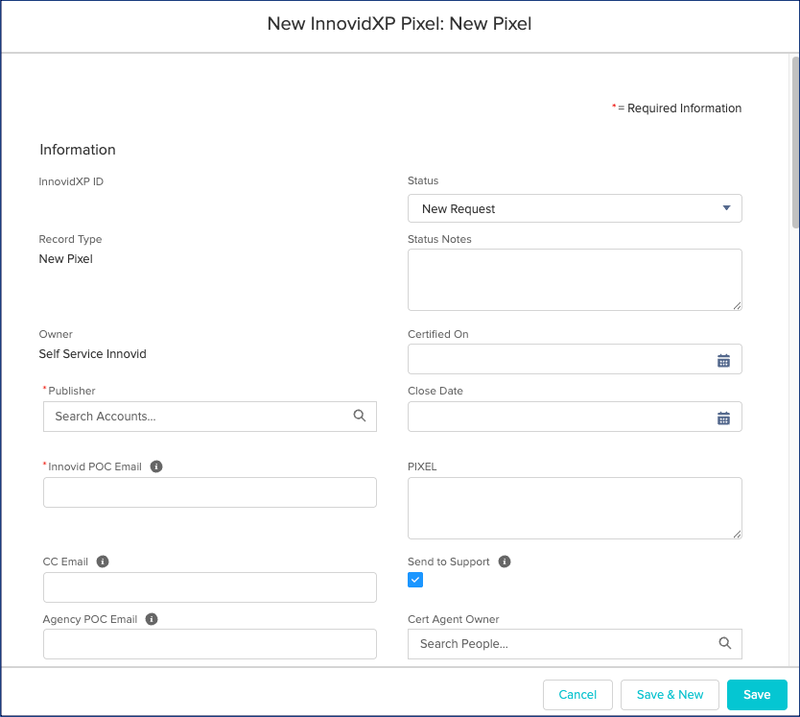This screenshot has height=717, width=800.
Task: Click the PIXEL text area resize handle
Action: coord(738,535)
